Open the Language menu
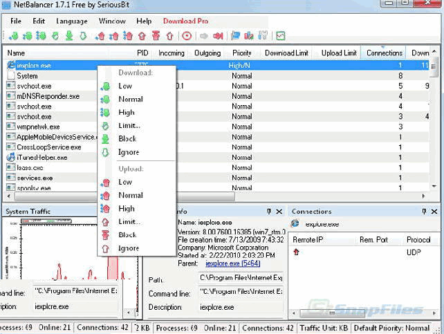 click(72, 21)
